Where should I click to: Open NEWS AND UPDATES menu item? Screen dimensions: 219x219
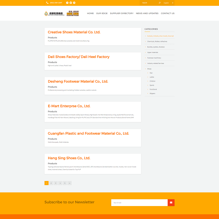147,13
